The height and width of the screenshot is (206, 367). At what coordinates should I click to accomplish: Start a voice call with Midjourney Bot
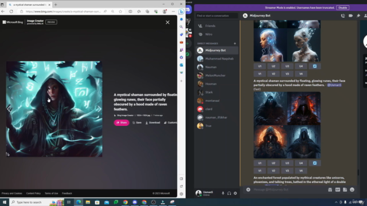(343, 15)
